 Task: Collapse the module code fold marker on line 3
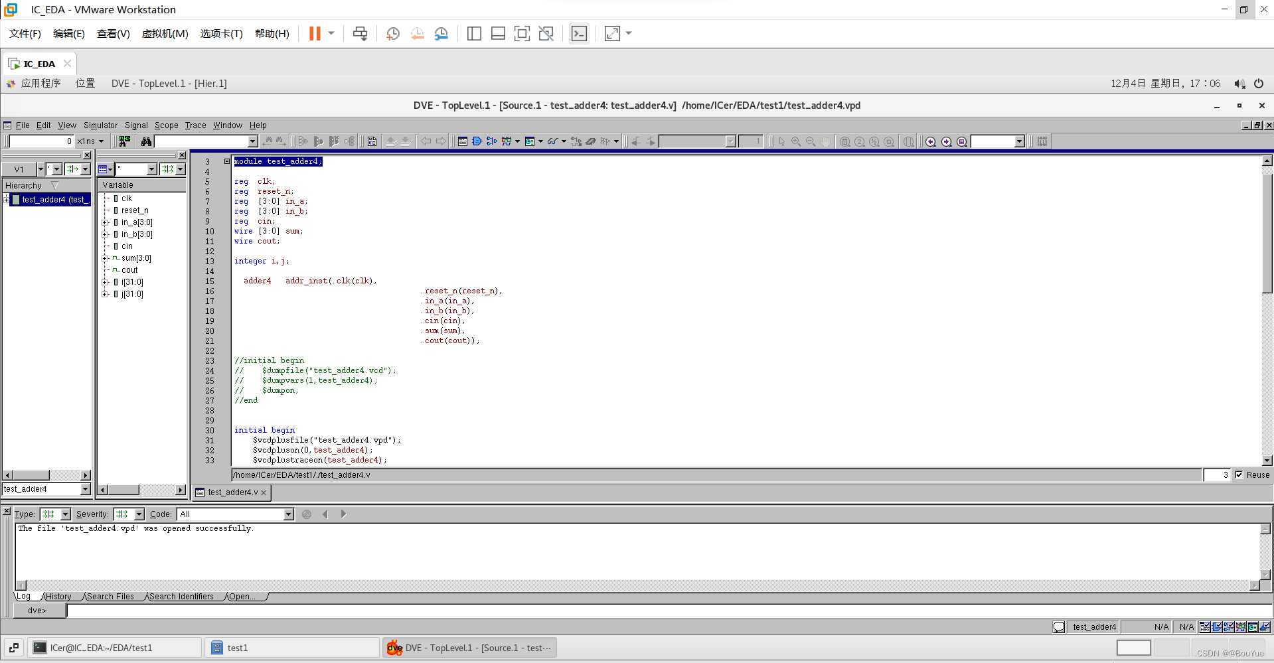pyautogui.click(x=227, y=161)
